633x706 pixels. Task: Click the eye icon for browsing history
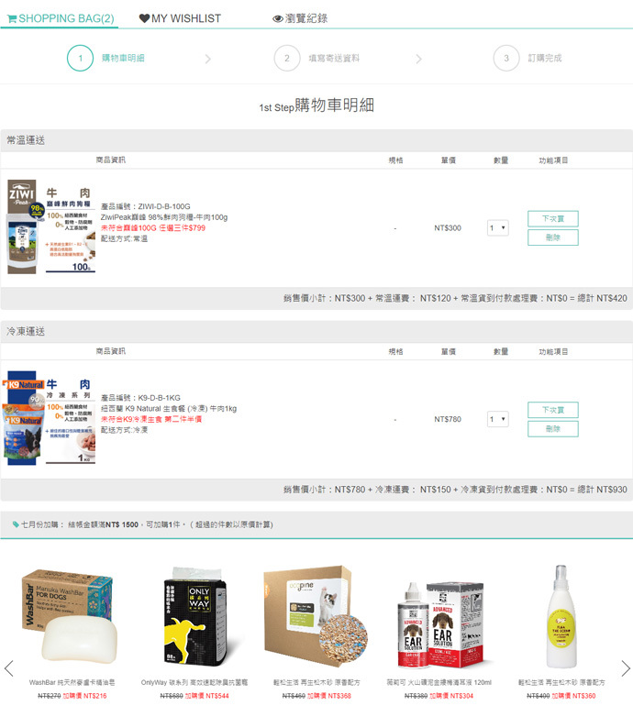point(278,19)
